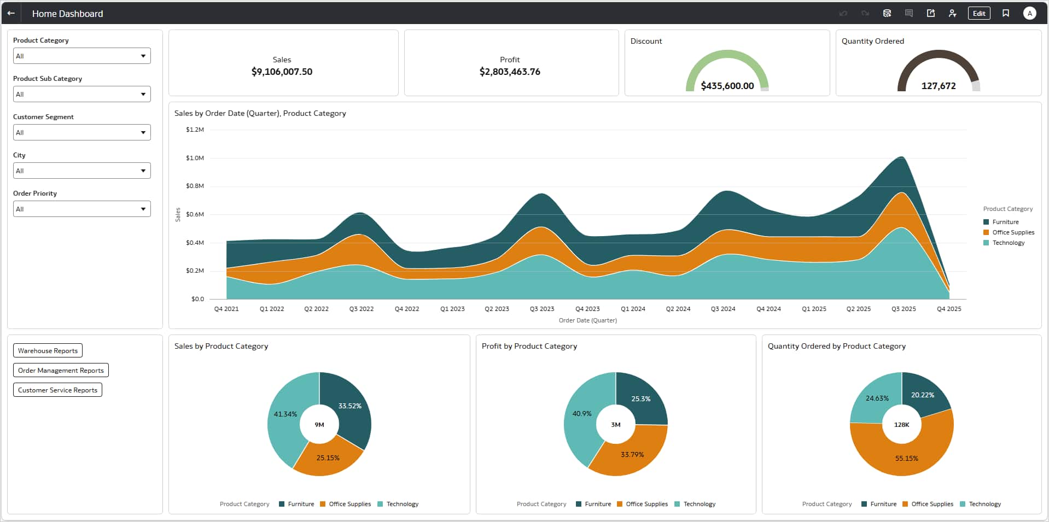Click the refresh data icon

[887, 13]
